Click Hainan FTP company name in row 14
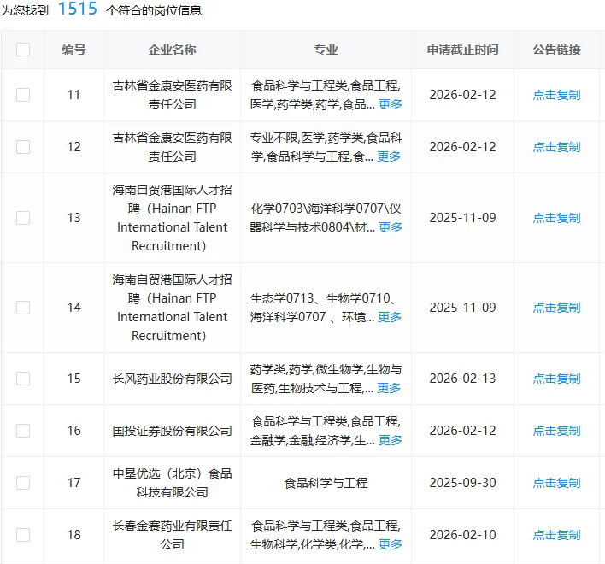Viewport: 605px width, 564px height. pos(172,308)
